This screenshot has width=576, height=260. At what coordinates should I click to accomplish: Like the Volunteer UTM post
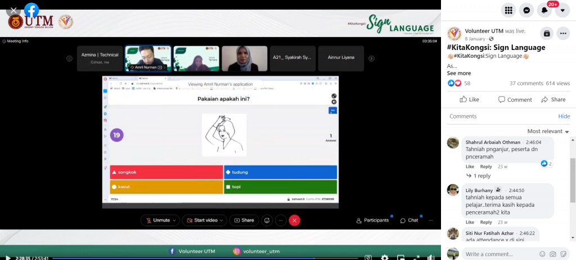point(469,99)
